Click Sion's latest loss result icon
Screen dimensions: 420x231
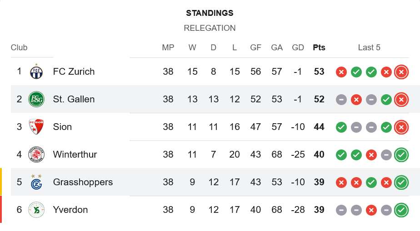(401, 127)
